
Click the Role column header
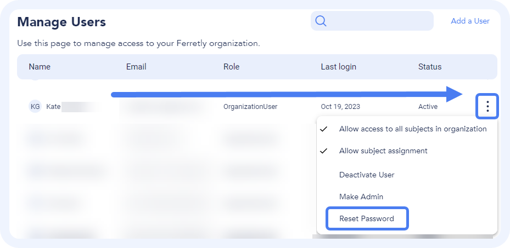231,67
